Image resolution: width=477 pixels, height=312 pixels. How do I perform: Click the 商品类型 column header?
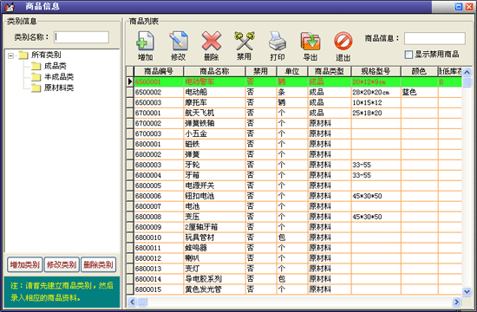(x=330, y=71)
